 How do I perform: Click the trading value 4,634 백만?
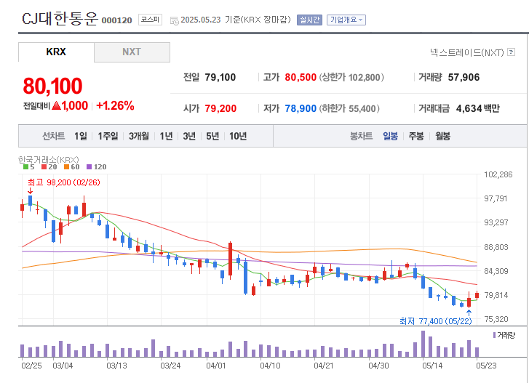point(478,108)
